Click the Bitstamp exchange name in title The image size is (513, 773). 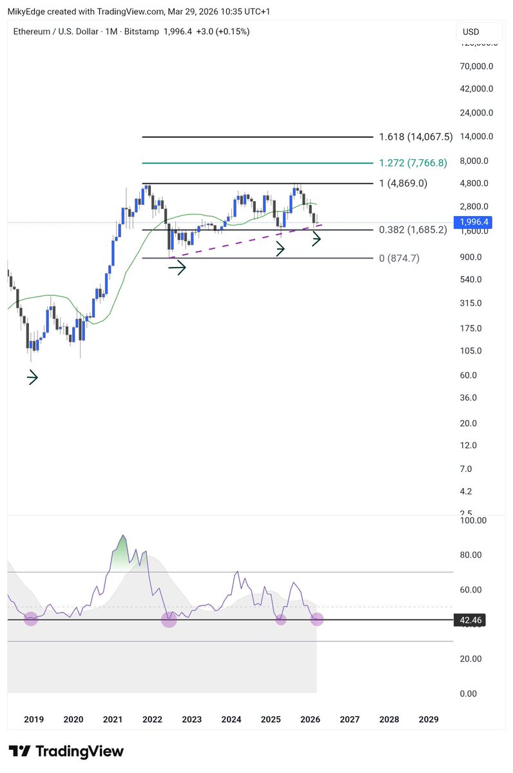coord(141,32)
